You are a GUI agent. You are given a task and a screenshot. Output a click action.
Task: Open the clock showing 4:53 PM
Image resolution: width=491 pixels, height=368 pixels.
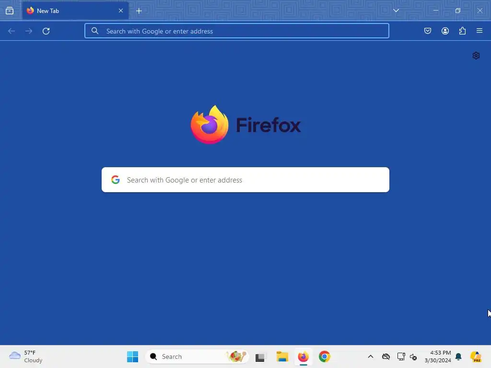click(438, 356)
